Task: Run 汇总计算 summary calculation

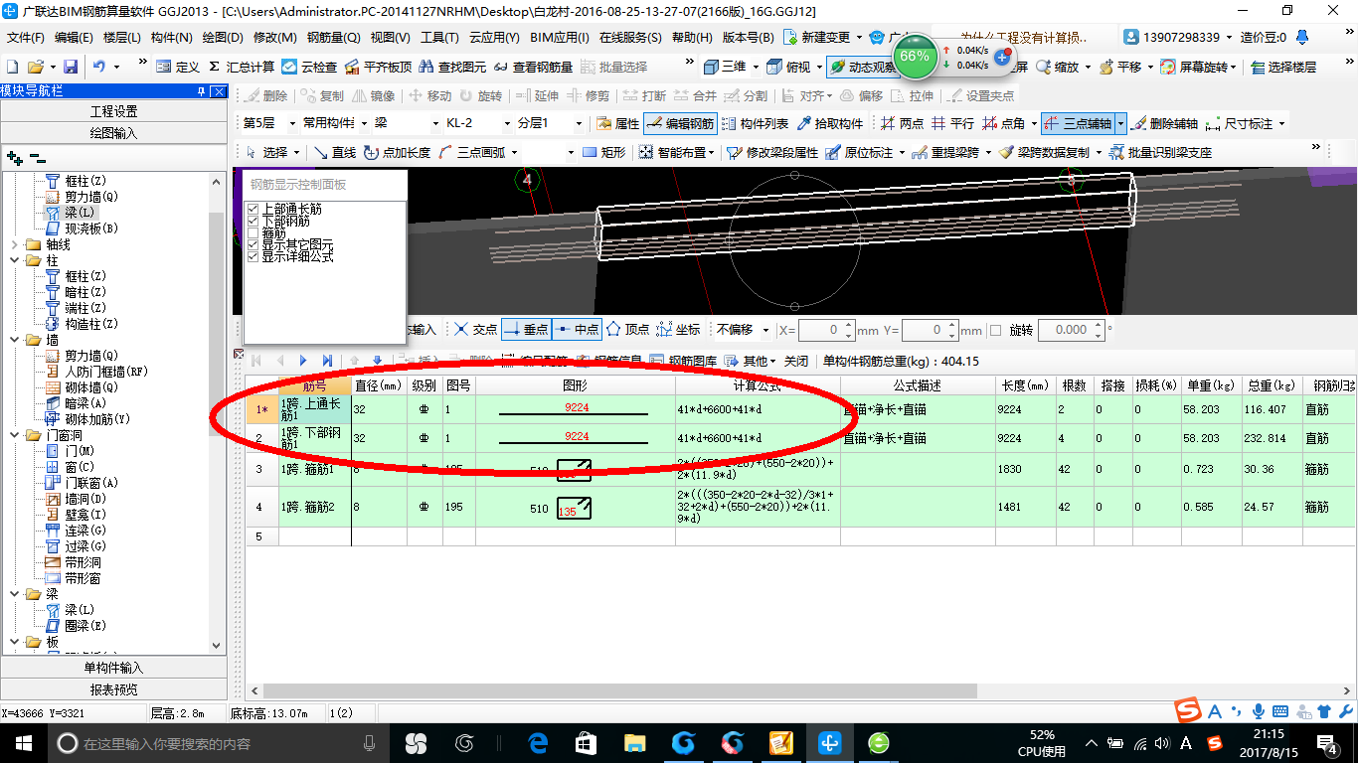Action: pos(242,67)
